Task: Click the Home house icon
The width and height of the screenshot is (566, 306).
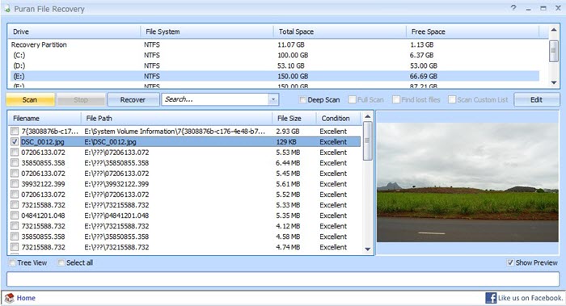Action: [x=10, y=298]
